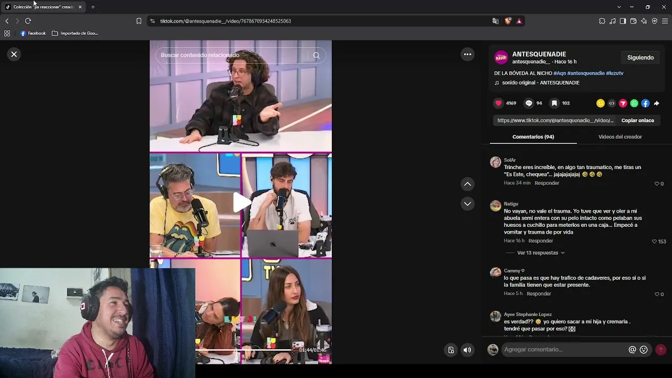Open comments via the speech bubble icon
This screenshot has width=672, height=378.
click(529, 103)
